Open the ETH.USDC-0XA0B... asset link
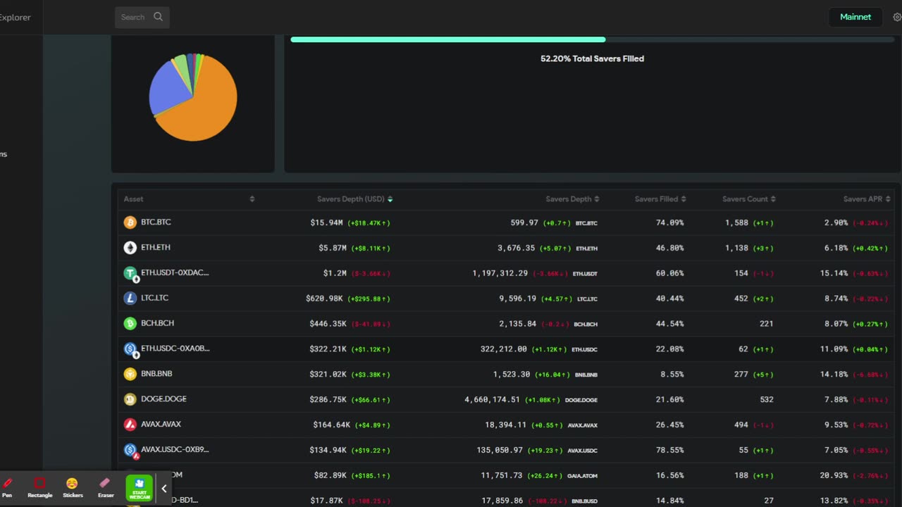Viewport: 902px width, 507px height. pos(175,349)
